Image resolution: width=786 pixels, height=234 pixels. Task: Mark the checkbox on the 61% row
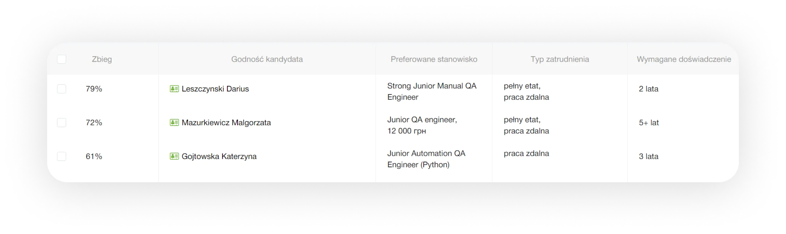62,156
